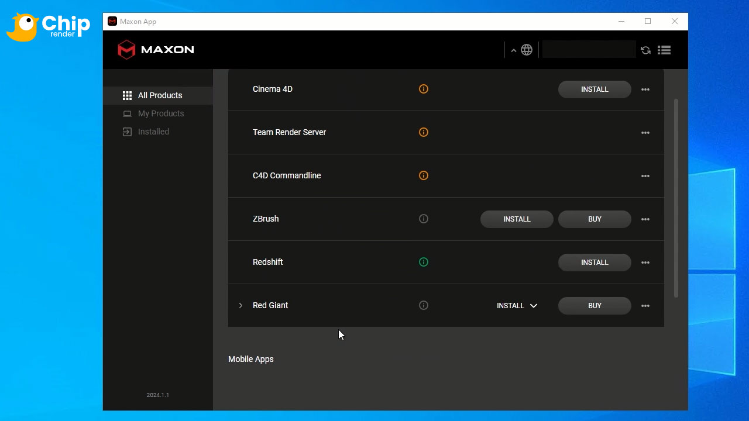Click the Team Render Server product name
This screenshot has height=421, width=749.
click(x=289, y=132)
